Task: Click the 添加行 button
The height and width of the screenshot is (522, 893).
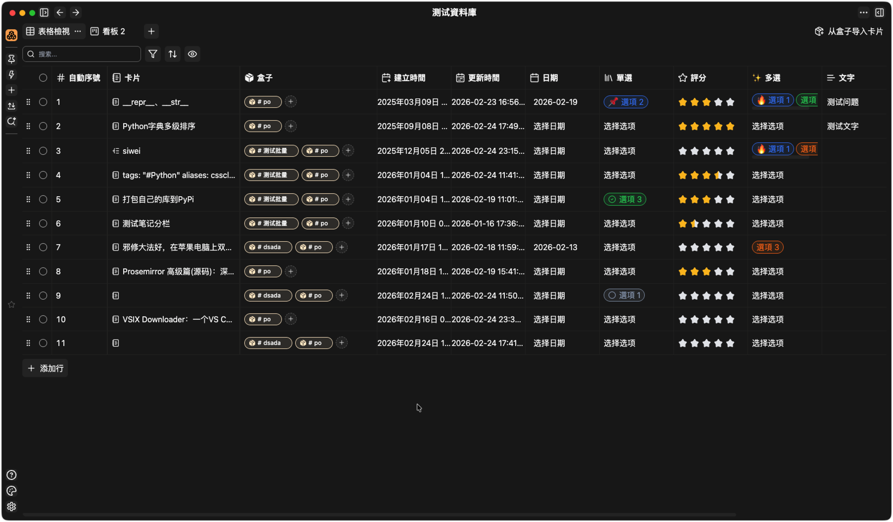Action: pos(45,368)
